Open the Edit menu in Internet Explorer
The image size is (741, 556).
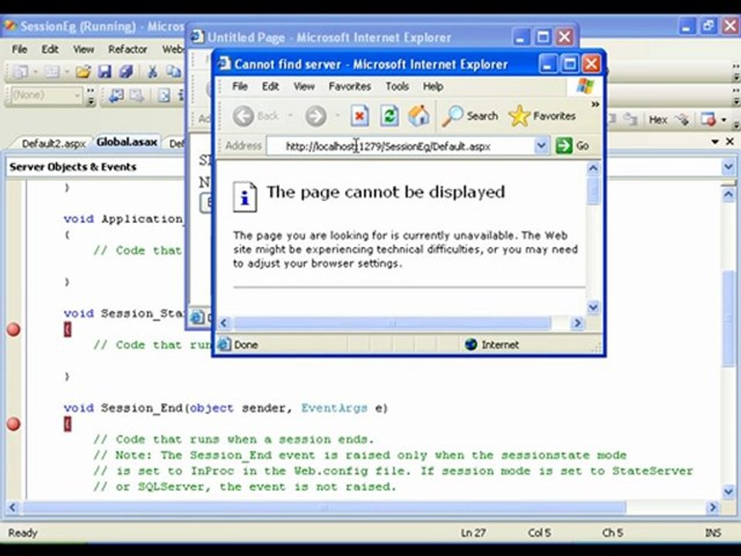click(270, 86)
